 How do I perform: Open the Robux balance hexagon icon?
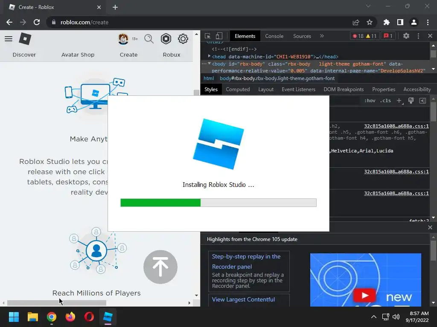pos(166,39)
